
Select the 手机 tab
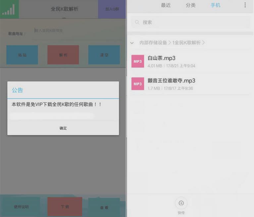[x=216, y=5]
